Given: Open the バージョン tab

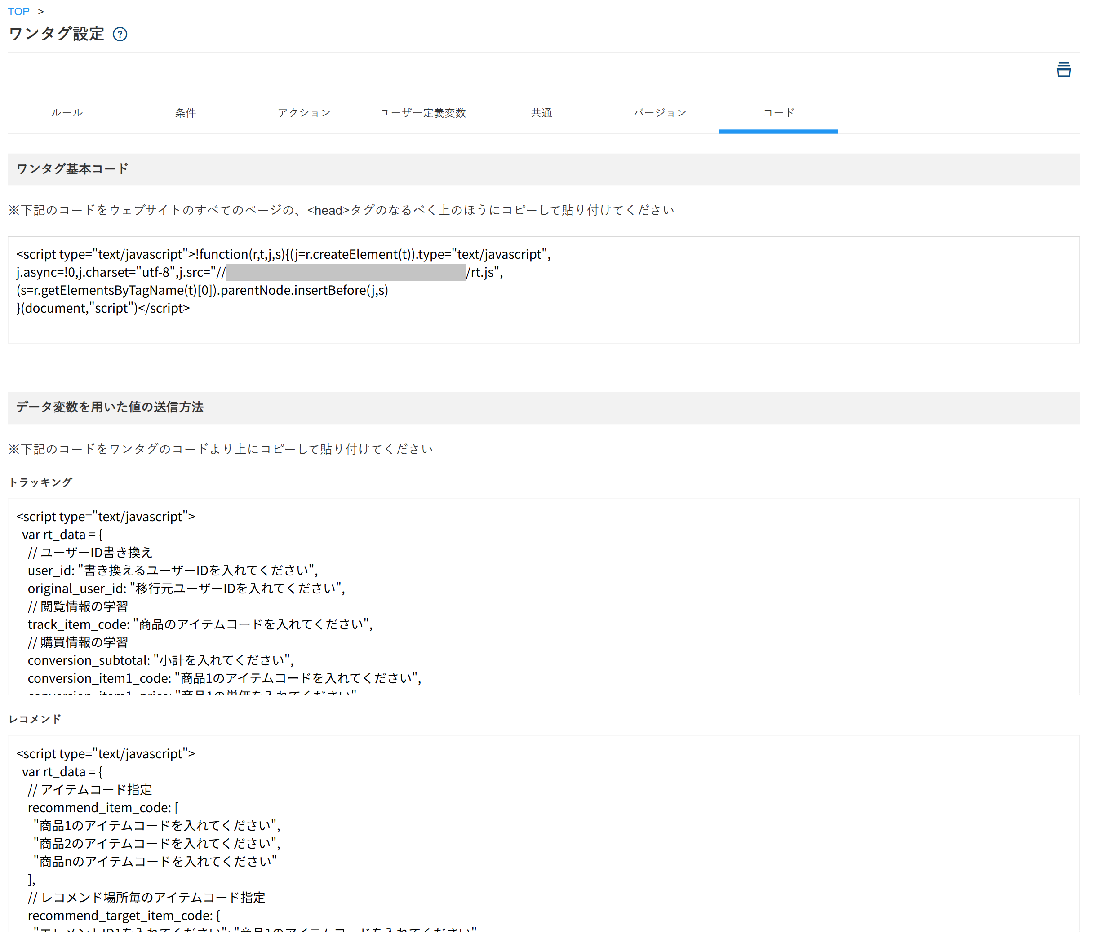Looking at the screenshot, I should point(660,113).
